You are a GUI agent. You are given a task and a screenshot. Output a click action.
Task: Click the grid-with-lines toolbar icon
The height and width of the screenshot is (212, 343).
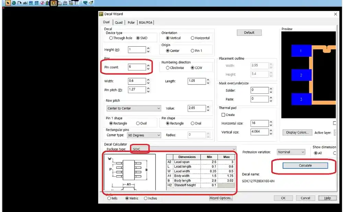(71, 3)
